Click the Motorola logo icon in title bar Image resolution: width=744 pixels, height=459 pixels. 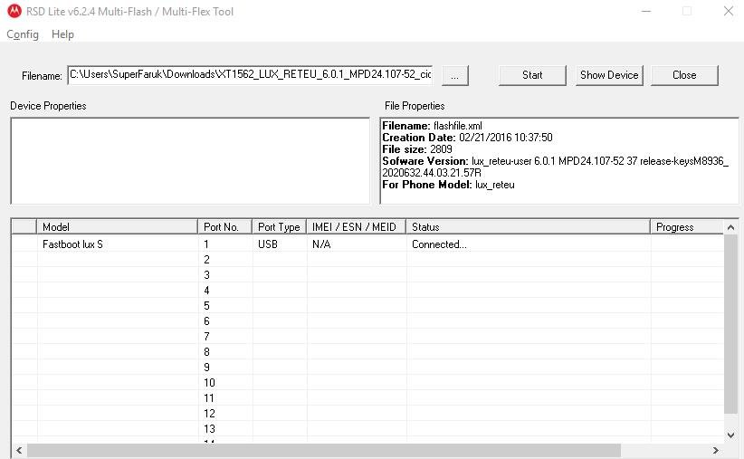coord(14,11)
